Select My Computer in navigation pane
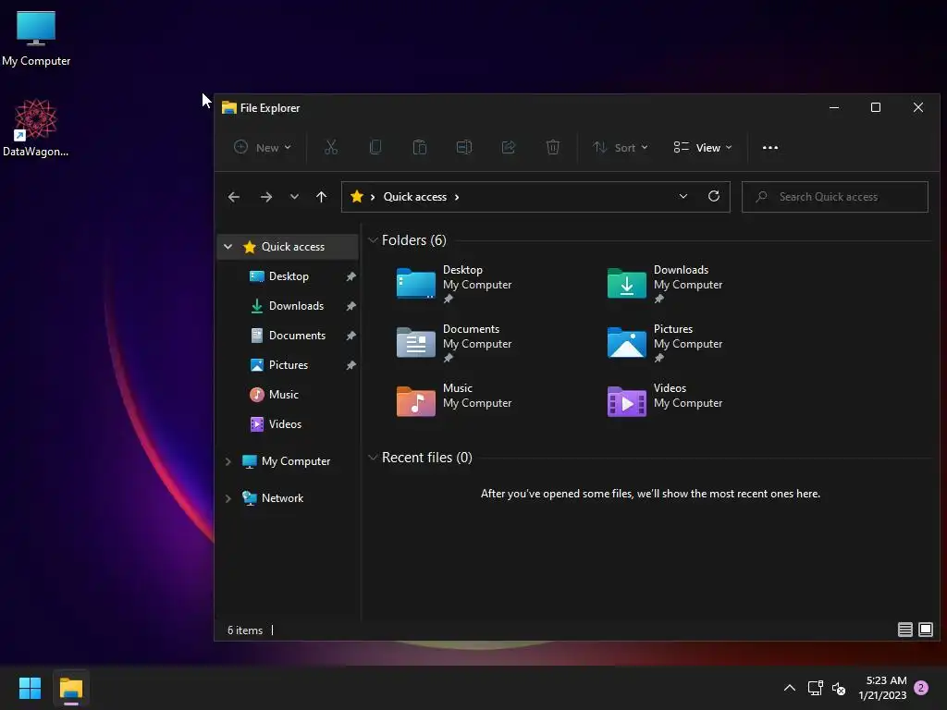This screenshot has height=710, width=947. (296, 461)
